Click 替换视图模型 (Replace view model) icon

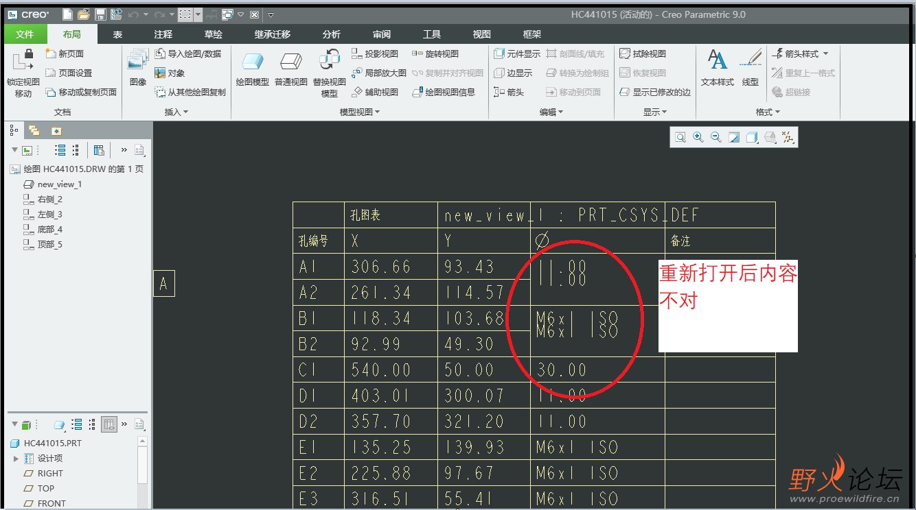330,73
